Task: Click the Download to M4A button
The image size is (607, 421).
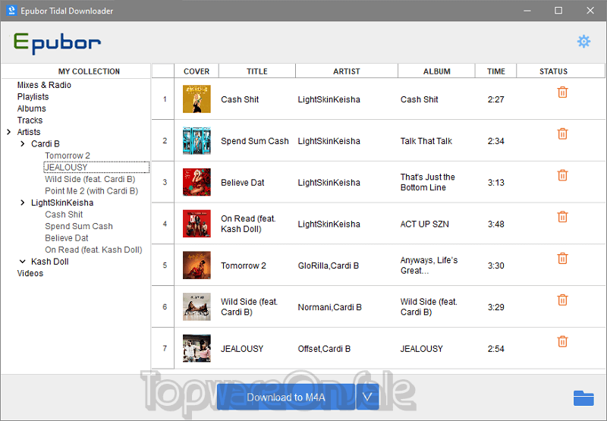Action: coord(286,397)
